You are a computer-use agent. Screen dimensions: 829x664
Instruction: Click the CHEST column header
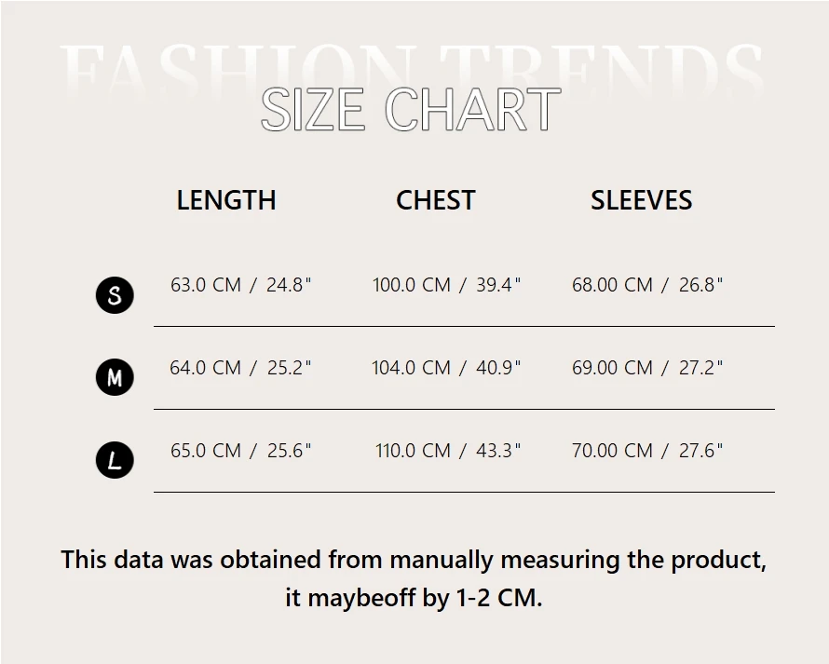(436, 200)
